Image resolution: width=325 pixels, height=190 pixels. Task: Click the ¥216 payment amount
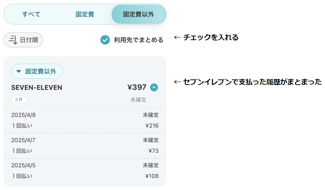152,125
